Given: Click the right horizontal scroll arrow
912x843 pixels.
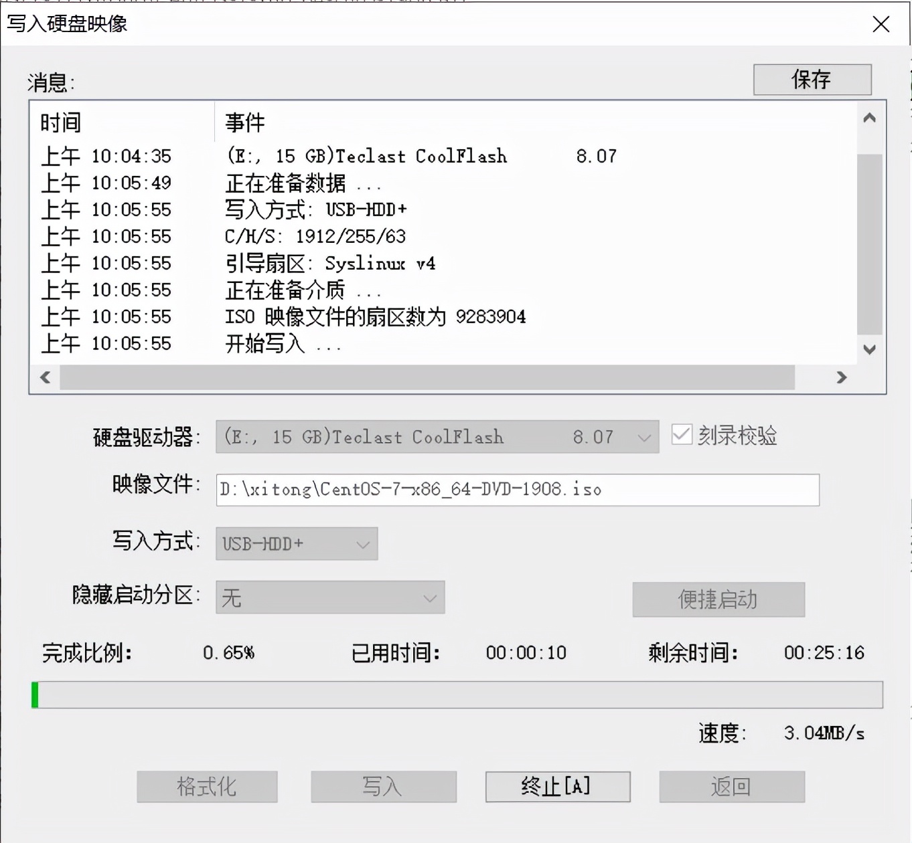Looking at the screenshot, I should click(842, 377).
